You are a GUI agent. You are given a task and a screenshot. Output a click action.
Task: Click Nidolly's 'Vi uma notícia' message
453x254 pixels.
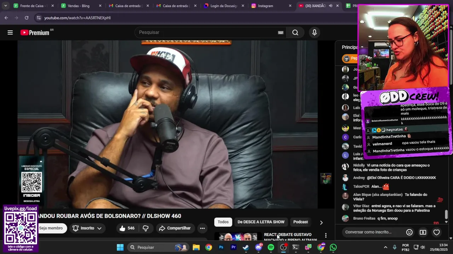390,168
